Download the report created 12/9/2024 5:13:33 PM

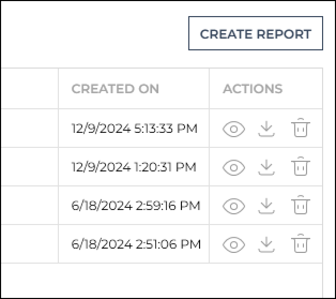pyautogui.click(x=266, y=129)
